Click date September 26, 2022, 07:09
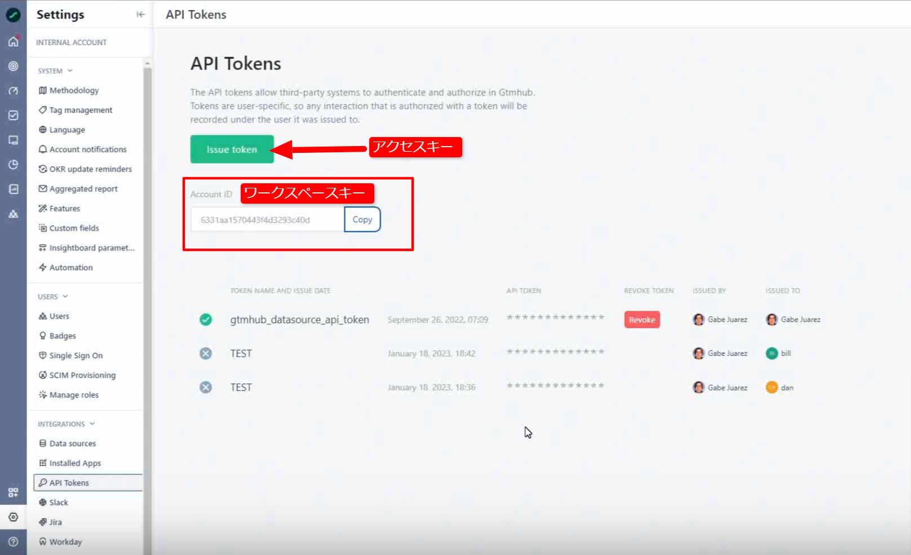 coord(438,320)
